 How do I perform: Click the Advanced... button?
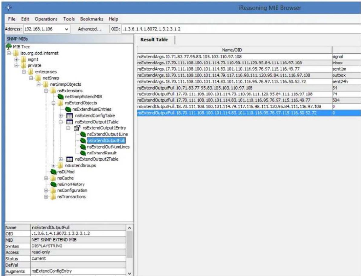coord(90,29)
